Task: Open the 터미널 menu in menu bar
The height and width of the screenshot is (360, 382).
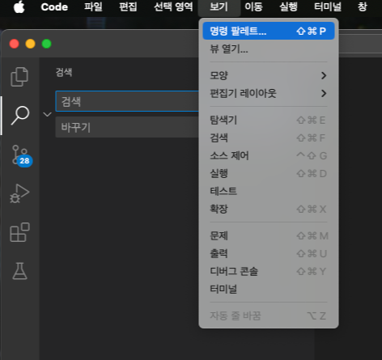Action: click(328, 6)
